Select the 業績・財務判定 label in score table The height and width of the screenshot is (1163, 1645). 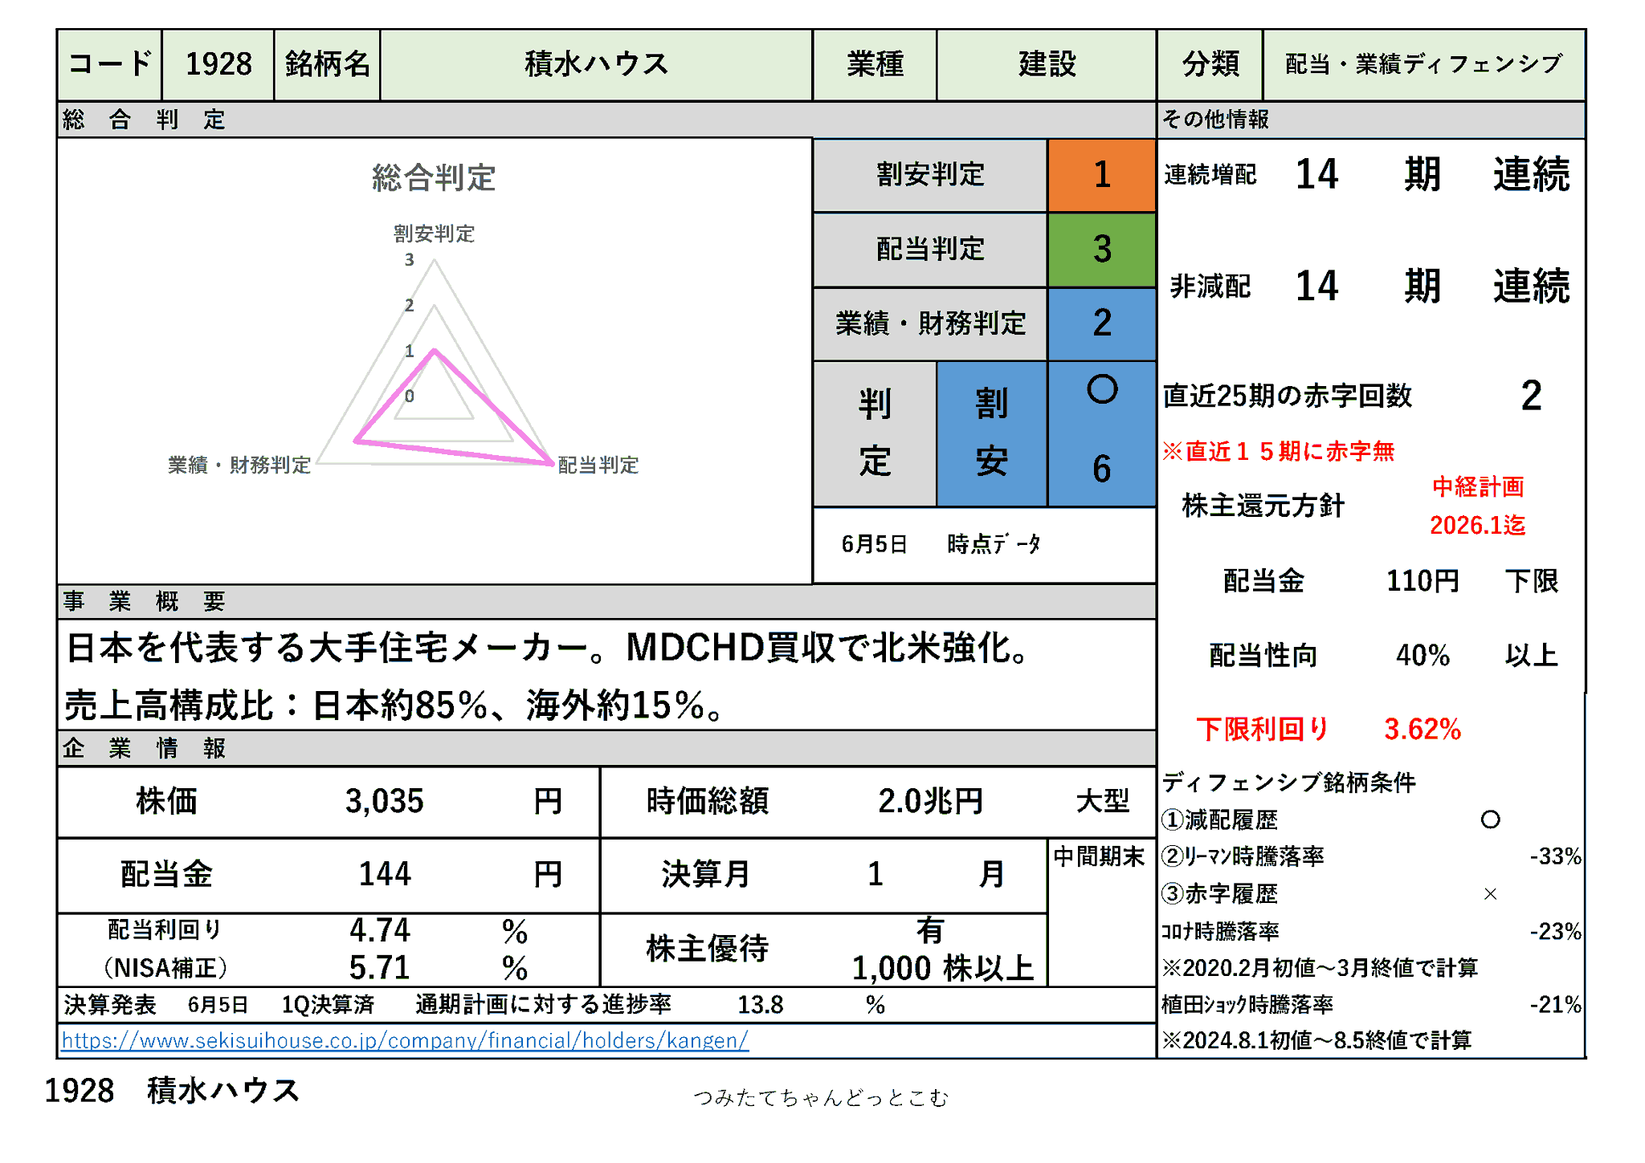pos(930,323)
